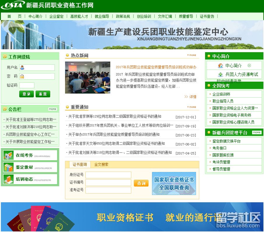
Task: Open the 政策法规 menu item
Action: tap(123, 17)
